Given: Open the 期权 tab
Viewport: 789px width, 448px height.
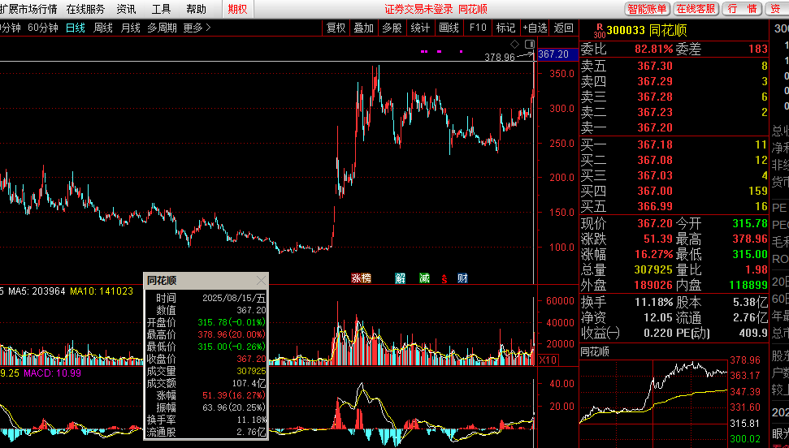Looking at the screenshot, I should coord(237,9).
